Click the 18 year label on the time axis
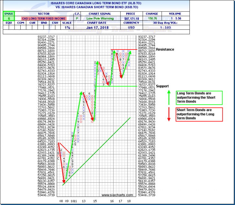 [x=129, y=201]
